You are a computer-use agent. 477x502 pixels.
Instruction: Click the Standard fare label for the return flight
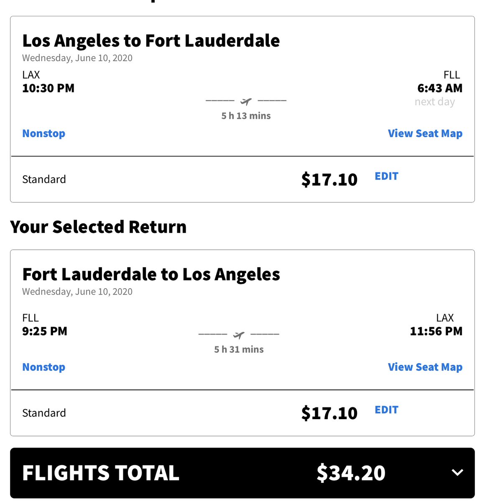tap(44, 413)
